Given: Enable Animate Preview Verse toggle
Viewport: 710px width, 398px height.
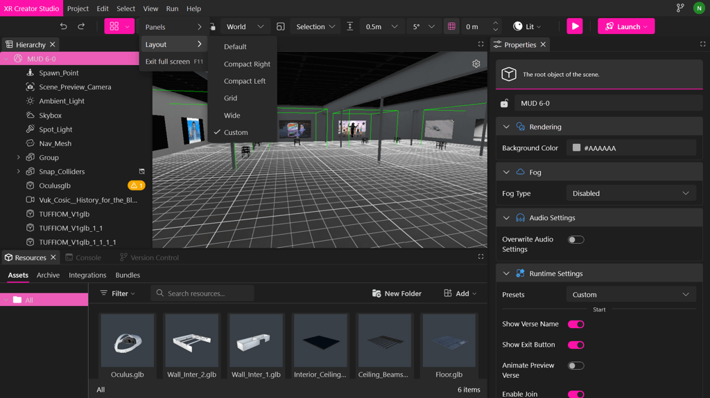Looking at the screenshot, I should pyautogui.click(x=575, y=365).
